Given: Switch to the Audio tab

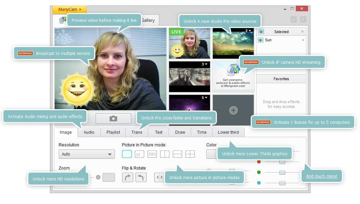Looking at the screenshot, I should pyautogui.click(x=89, y=132).
